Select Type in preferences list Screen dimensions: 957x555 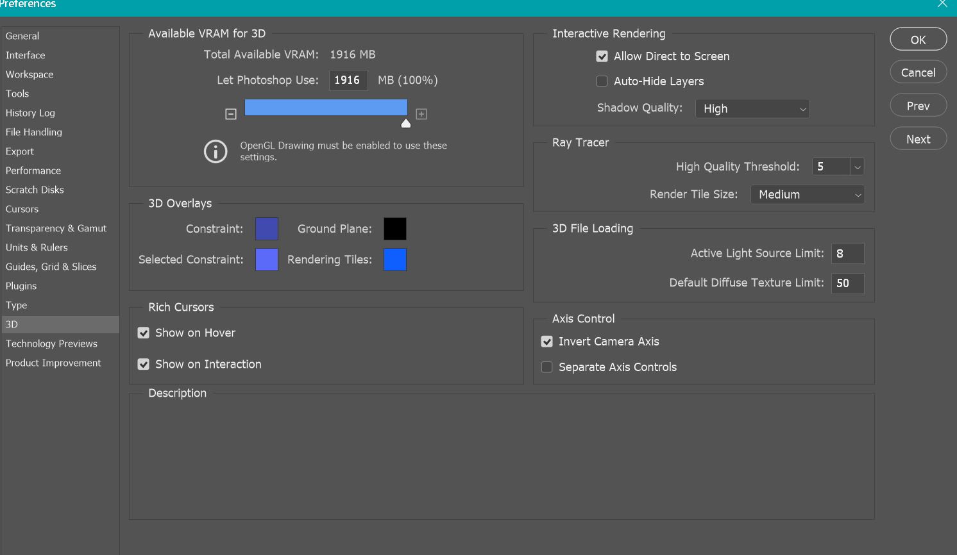(x=60, y=305)
